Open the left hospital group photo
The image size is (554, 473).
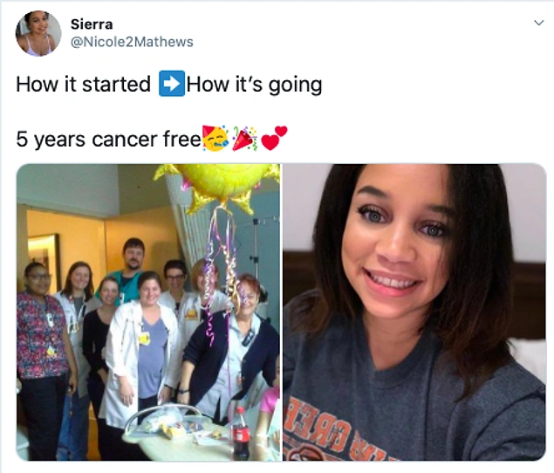(x=148, y=312)
